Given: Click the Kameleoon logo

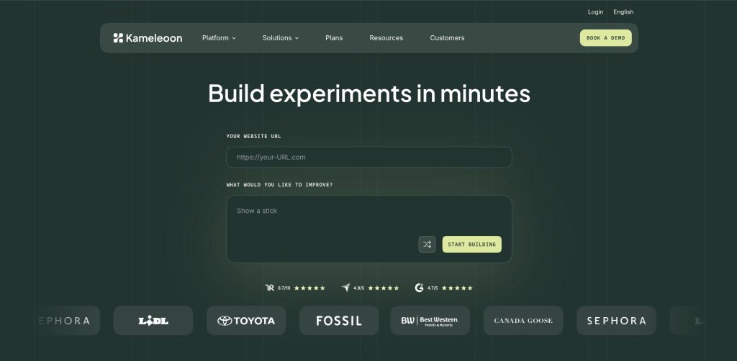Looking at the screenshot, I should point(148,38).
